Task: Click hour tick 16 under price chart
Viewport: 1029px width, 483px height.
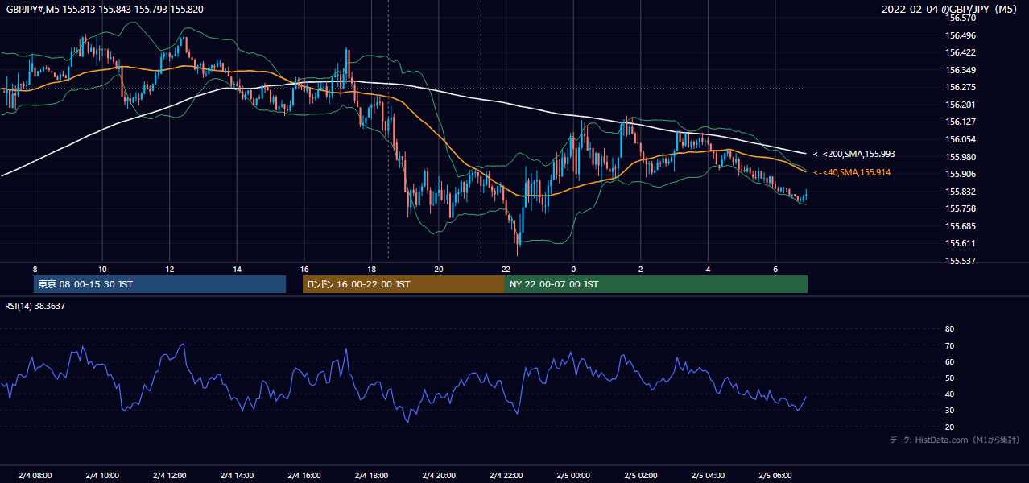Action: pyautogui.click(x=304, y=269)
